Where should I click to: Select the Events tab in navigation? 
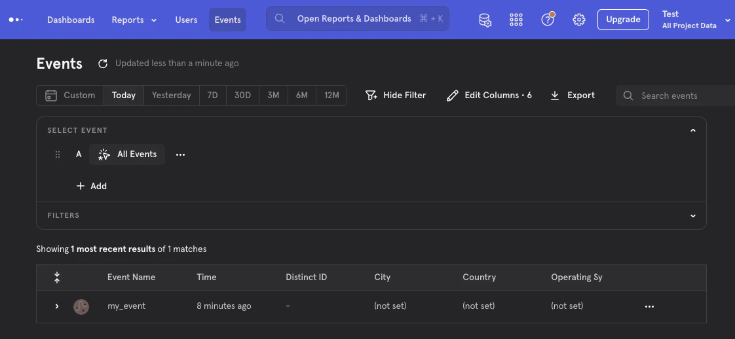227,20
